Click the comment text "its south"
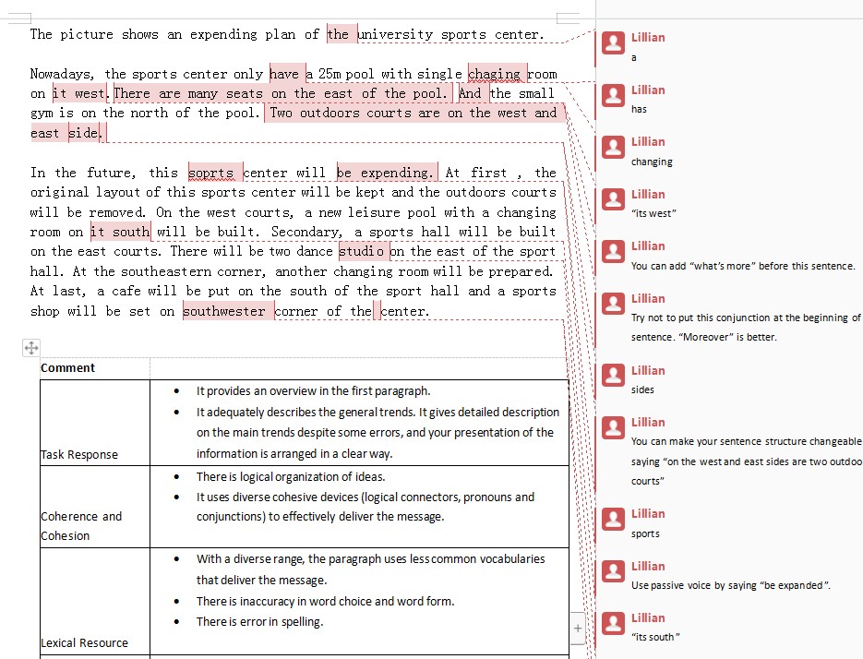The image size is (863, 659). click(655, 637)
